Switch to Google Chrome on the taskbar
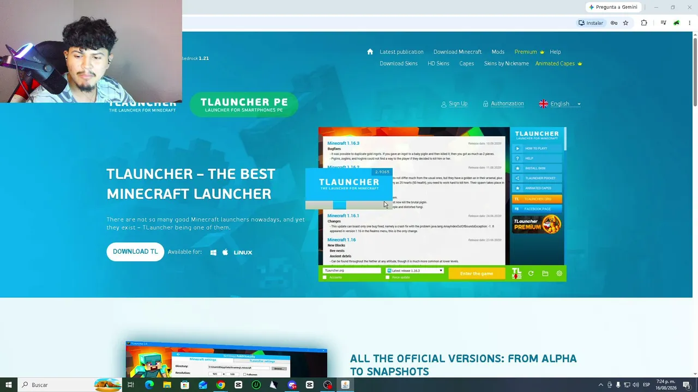This screenshot has height=392, width=698. [x=220, y=385]
